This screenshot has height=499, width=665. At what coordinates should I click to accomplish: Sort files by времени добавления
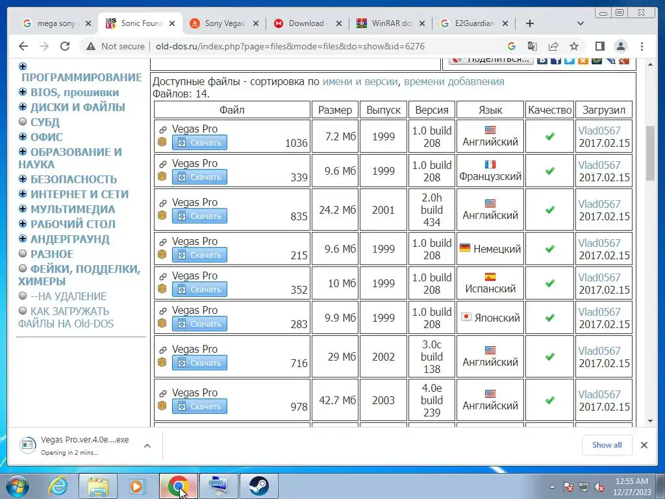pyautogui.click(x=454, y=81)
